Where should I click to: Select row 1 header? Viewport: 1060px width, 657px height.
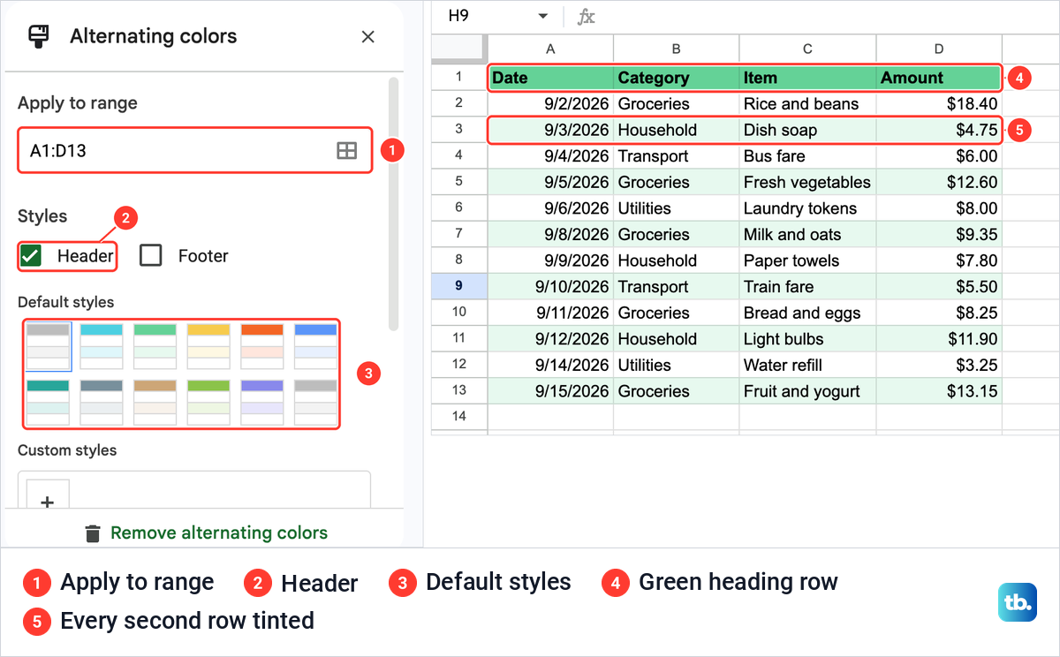click(458, 78)
